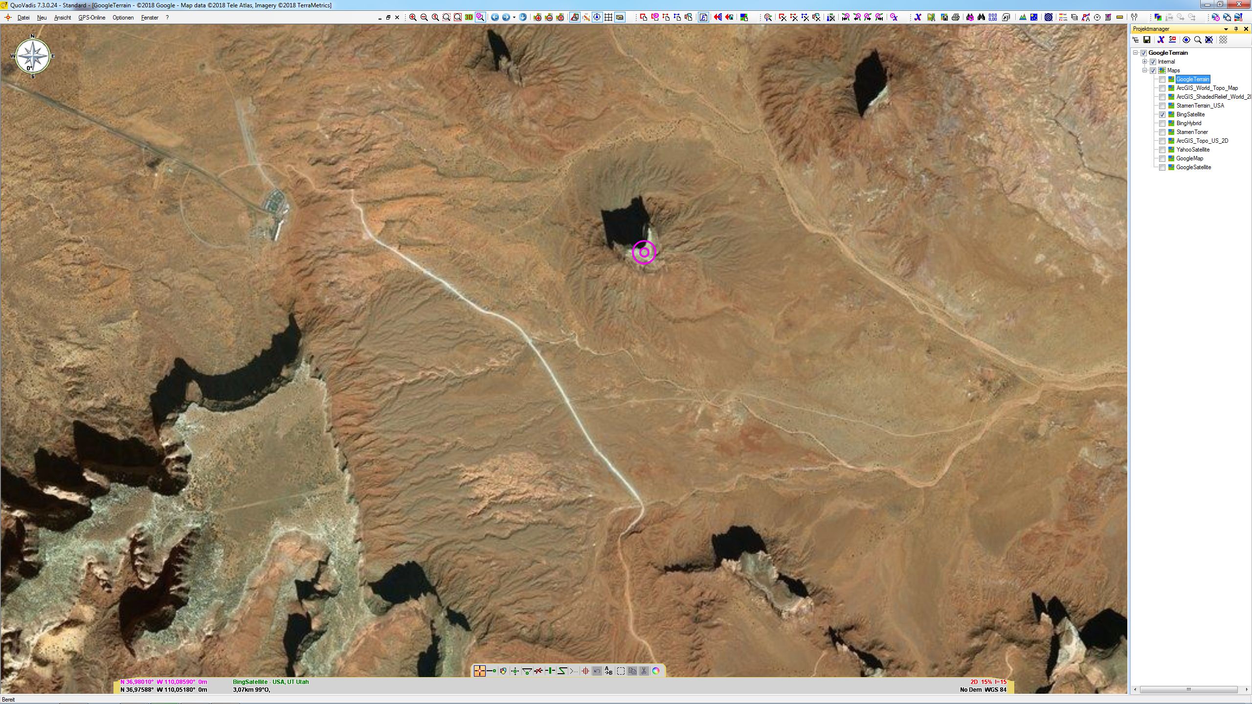Click the wrench settings toolbar icon
1252x704 pixels.
click(1134, 17)
